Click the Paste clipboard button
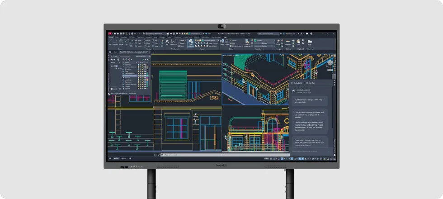Image resolution: width=443 pixels, height=199 pixels. click(298, 43)
